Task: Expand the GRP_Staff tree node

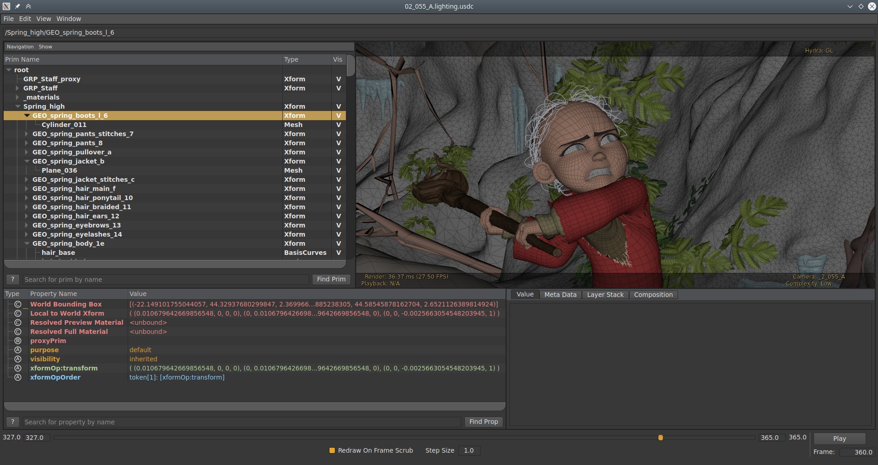Action: 17,88
